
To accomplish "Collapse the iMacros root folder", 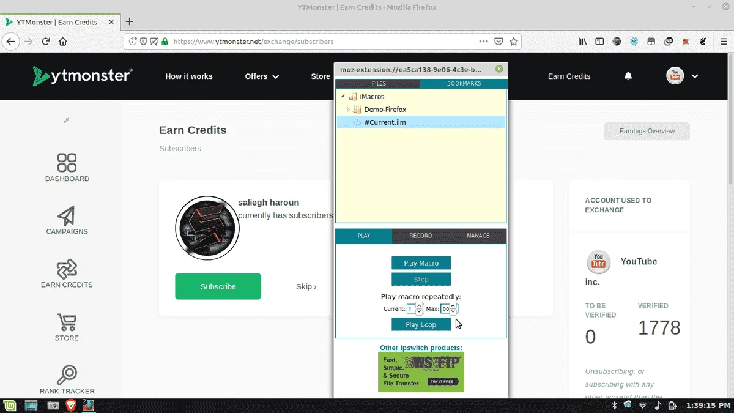I will 343,96.
